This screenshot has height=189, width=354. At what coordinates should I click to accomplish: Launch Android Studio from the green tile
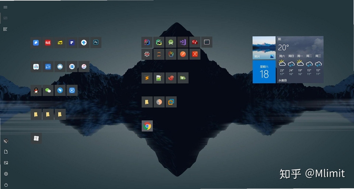tap(171, 42)
